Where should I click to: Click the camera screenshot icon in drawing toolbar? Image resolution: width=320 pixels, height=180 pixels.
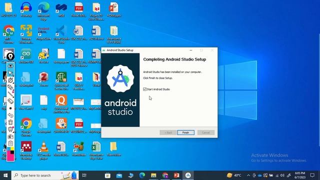[10, 136]
